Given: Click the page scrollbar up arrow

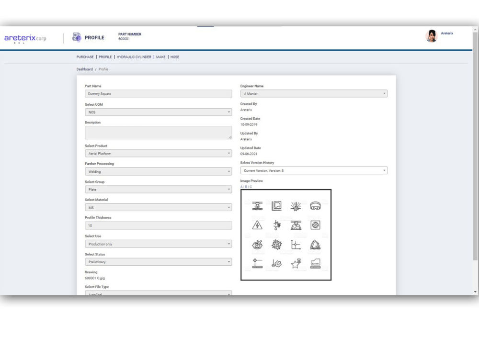Looking at the screenshot, I should tap(475, 30).
